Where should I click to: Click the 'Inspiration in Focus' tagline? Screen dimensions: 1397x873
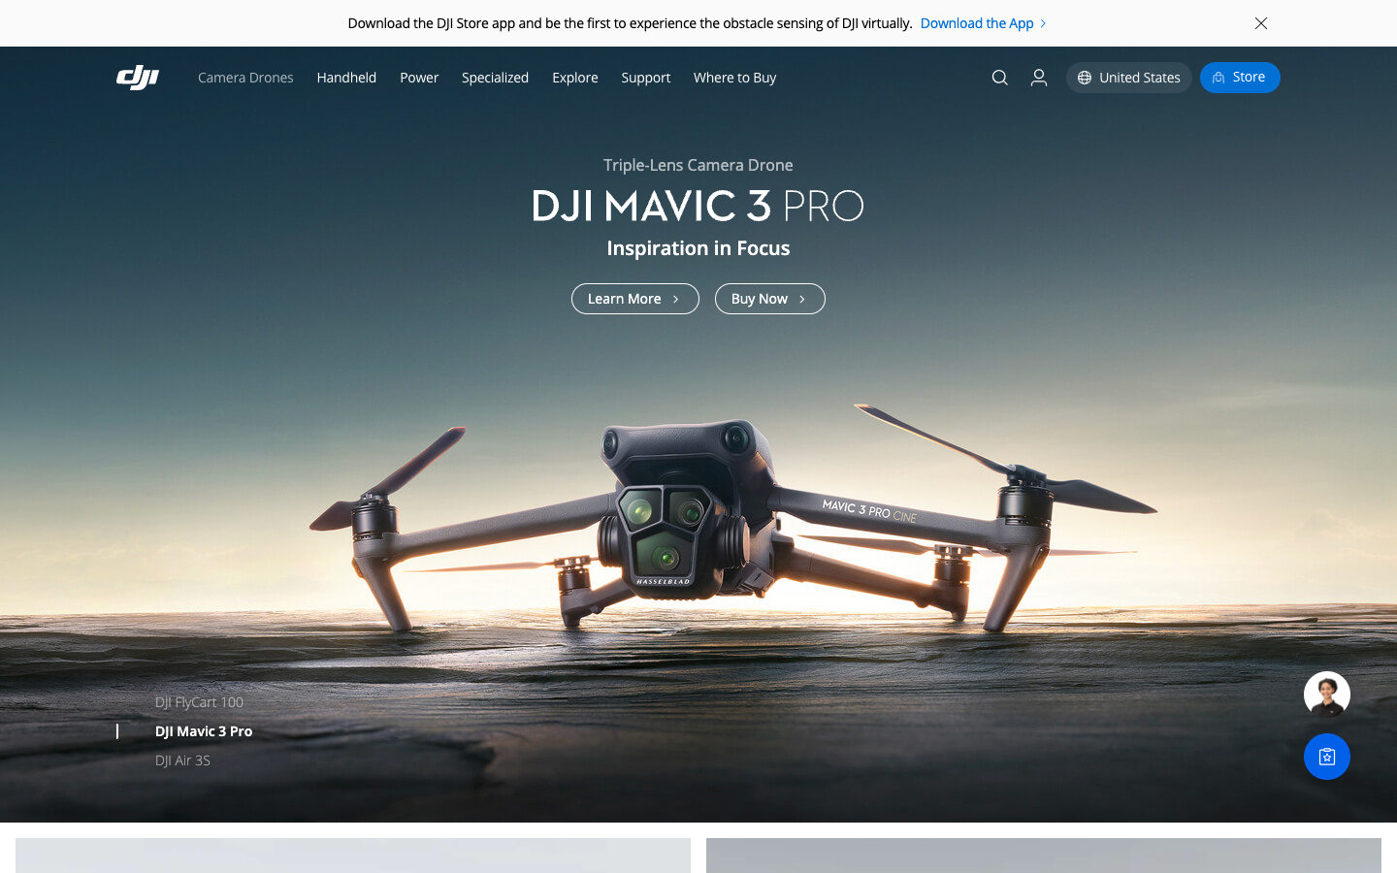click(x=698, y=248)
